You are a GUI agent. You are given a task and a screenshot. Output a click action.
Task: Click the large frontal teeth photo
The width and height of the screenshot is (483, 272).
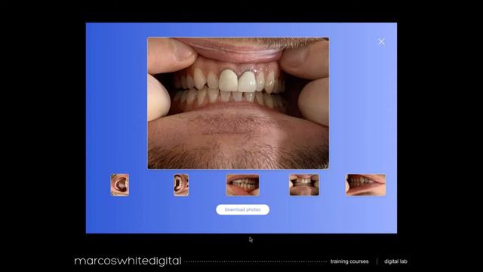(x=238, y=104)
